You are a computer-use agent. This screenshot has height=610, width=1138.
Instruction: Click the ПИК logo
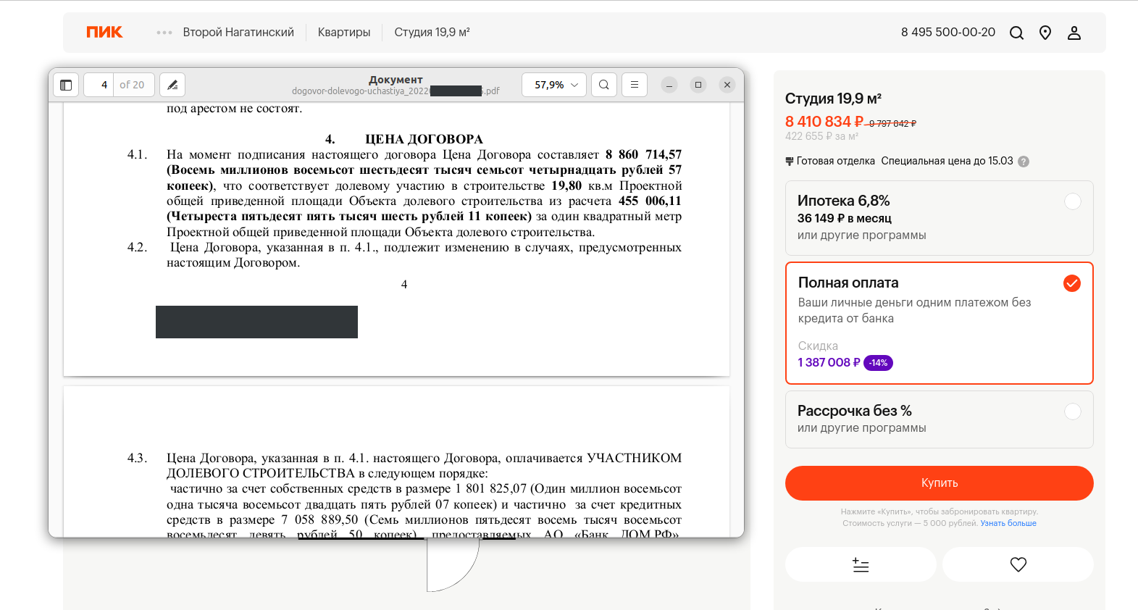point(104,32)
